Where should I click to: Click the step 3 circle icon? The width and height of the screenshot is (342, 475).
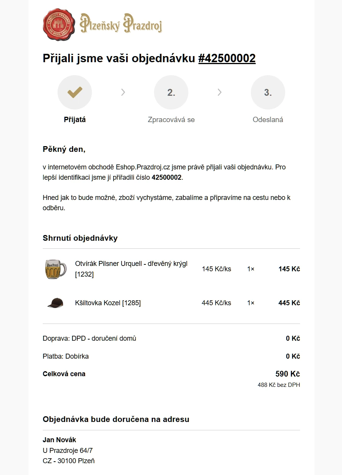pos(268,92)
